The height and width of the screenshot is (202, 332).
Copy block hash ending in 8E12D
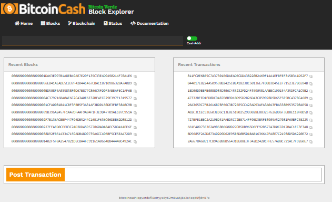pyautogui.click(x=135, y=120)
